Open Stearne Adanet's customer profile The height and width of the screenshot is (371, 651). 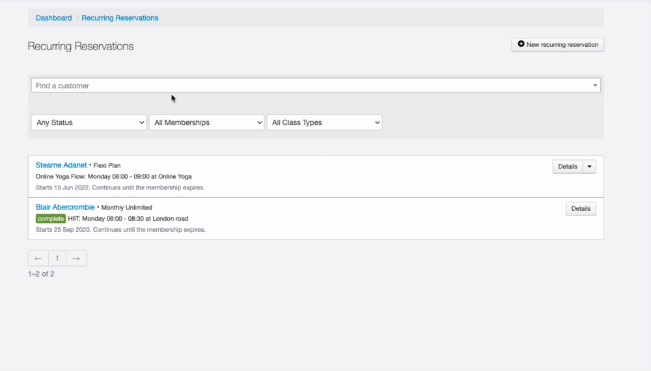61,165
